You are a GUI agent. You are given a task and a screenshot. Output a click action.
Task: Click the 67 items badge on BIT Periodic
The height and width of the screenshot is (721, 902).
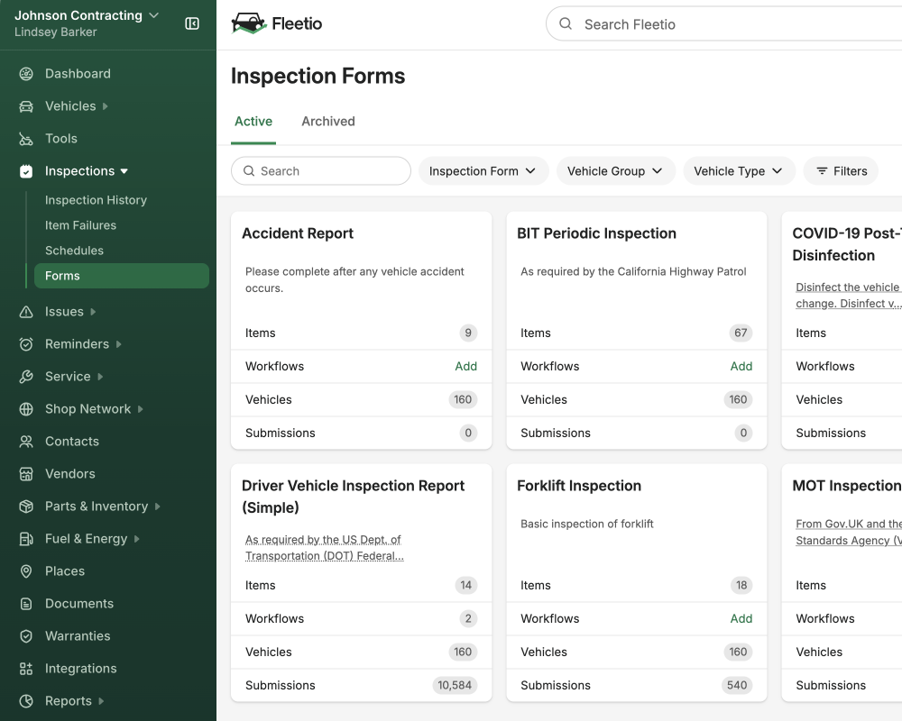click(741, 333)
